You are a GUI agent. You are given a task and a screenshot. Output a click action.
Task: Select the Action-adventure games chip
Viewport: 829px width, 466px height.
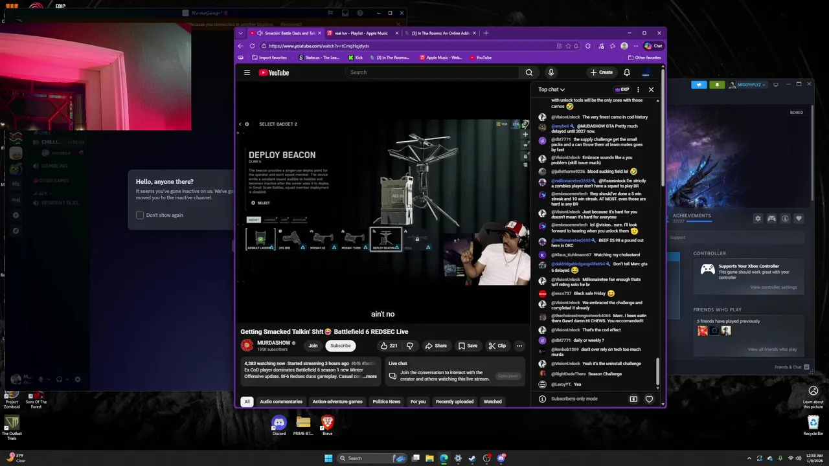[x=337, y=402]
